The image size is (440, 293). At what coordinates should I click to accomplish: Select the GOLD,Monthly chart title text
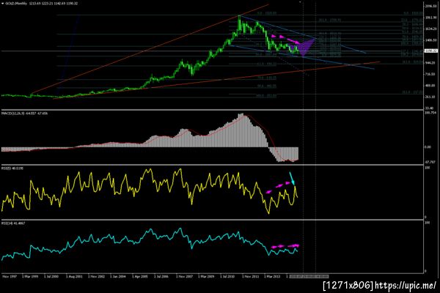pos(16,4)
